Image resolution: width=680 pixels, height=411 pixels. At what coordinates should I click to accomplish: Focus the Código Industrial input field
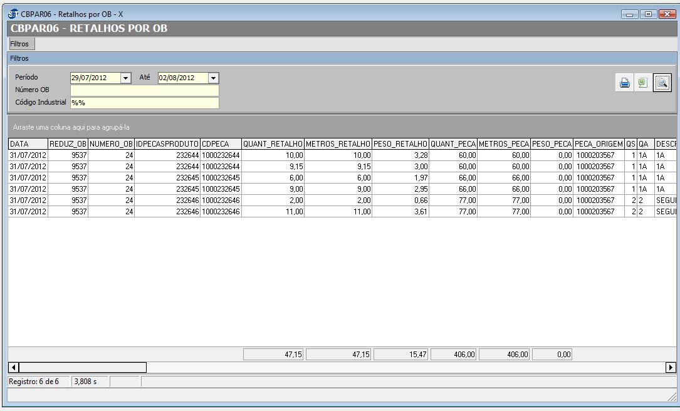144,103
